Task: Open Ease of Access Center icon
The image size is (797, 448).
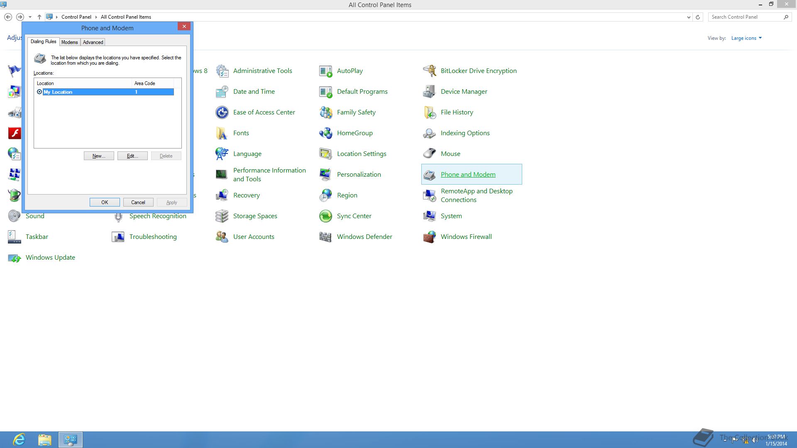Action: click(222, 112)
